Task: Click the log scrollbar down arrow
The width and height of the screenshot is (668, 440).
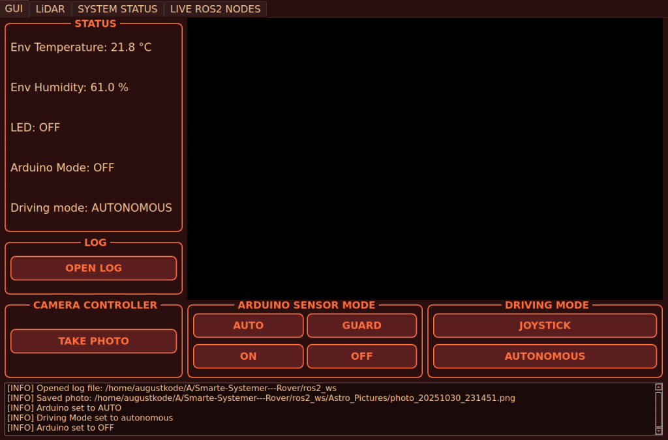Action: click(x=658, y=430)
